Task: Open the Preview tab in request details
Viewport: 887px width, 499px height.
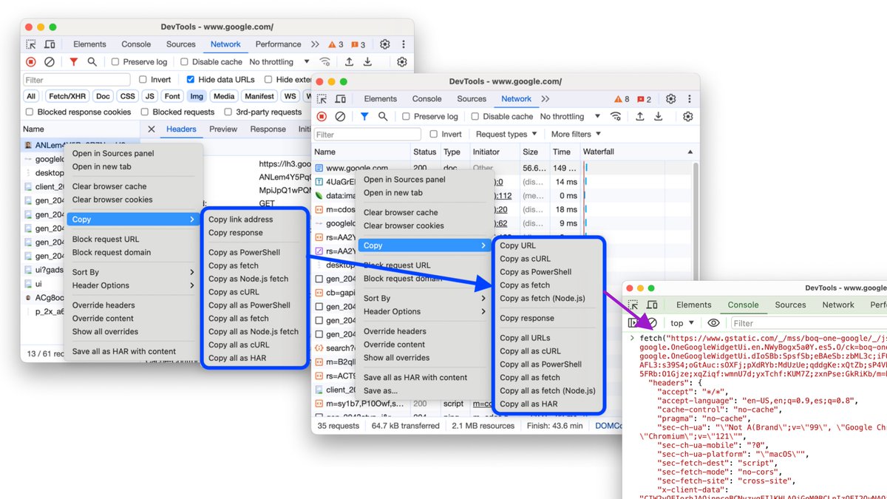Action: point(223,129)
